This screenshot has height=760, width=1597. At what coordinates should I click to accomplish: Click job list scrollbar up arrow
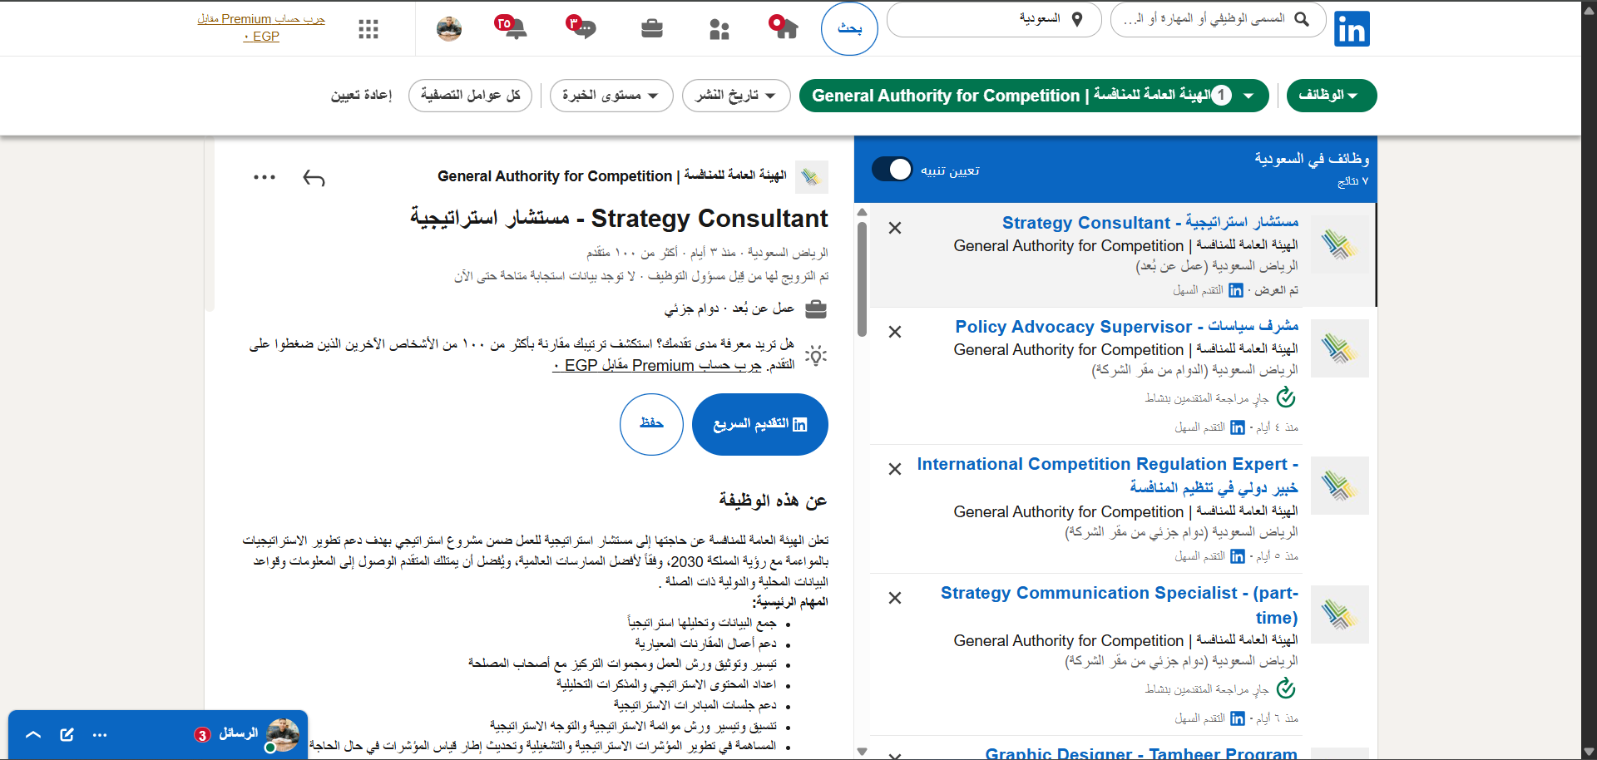coord(862,213)
